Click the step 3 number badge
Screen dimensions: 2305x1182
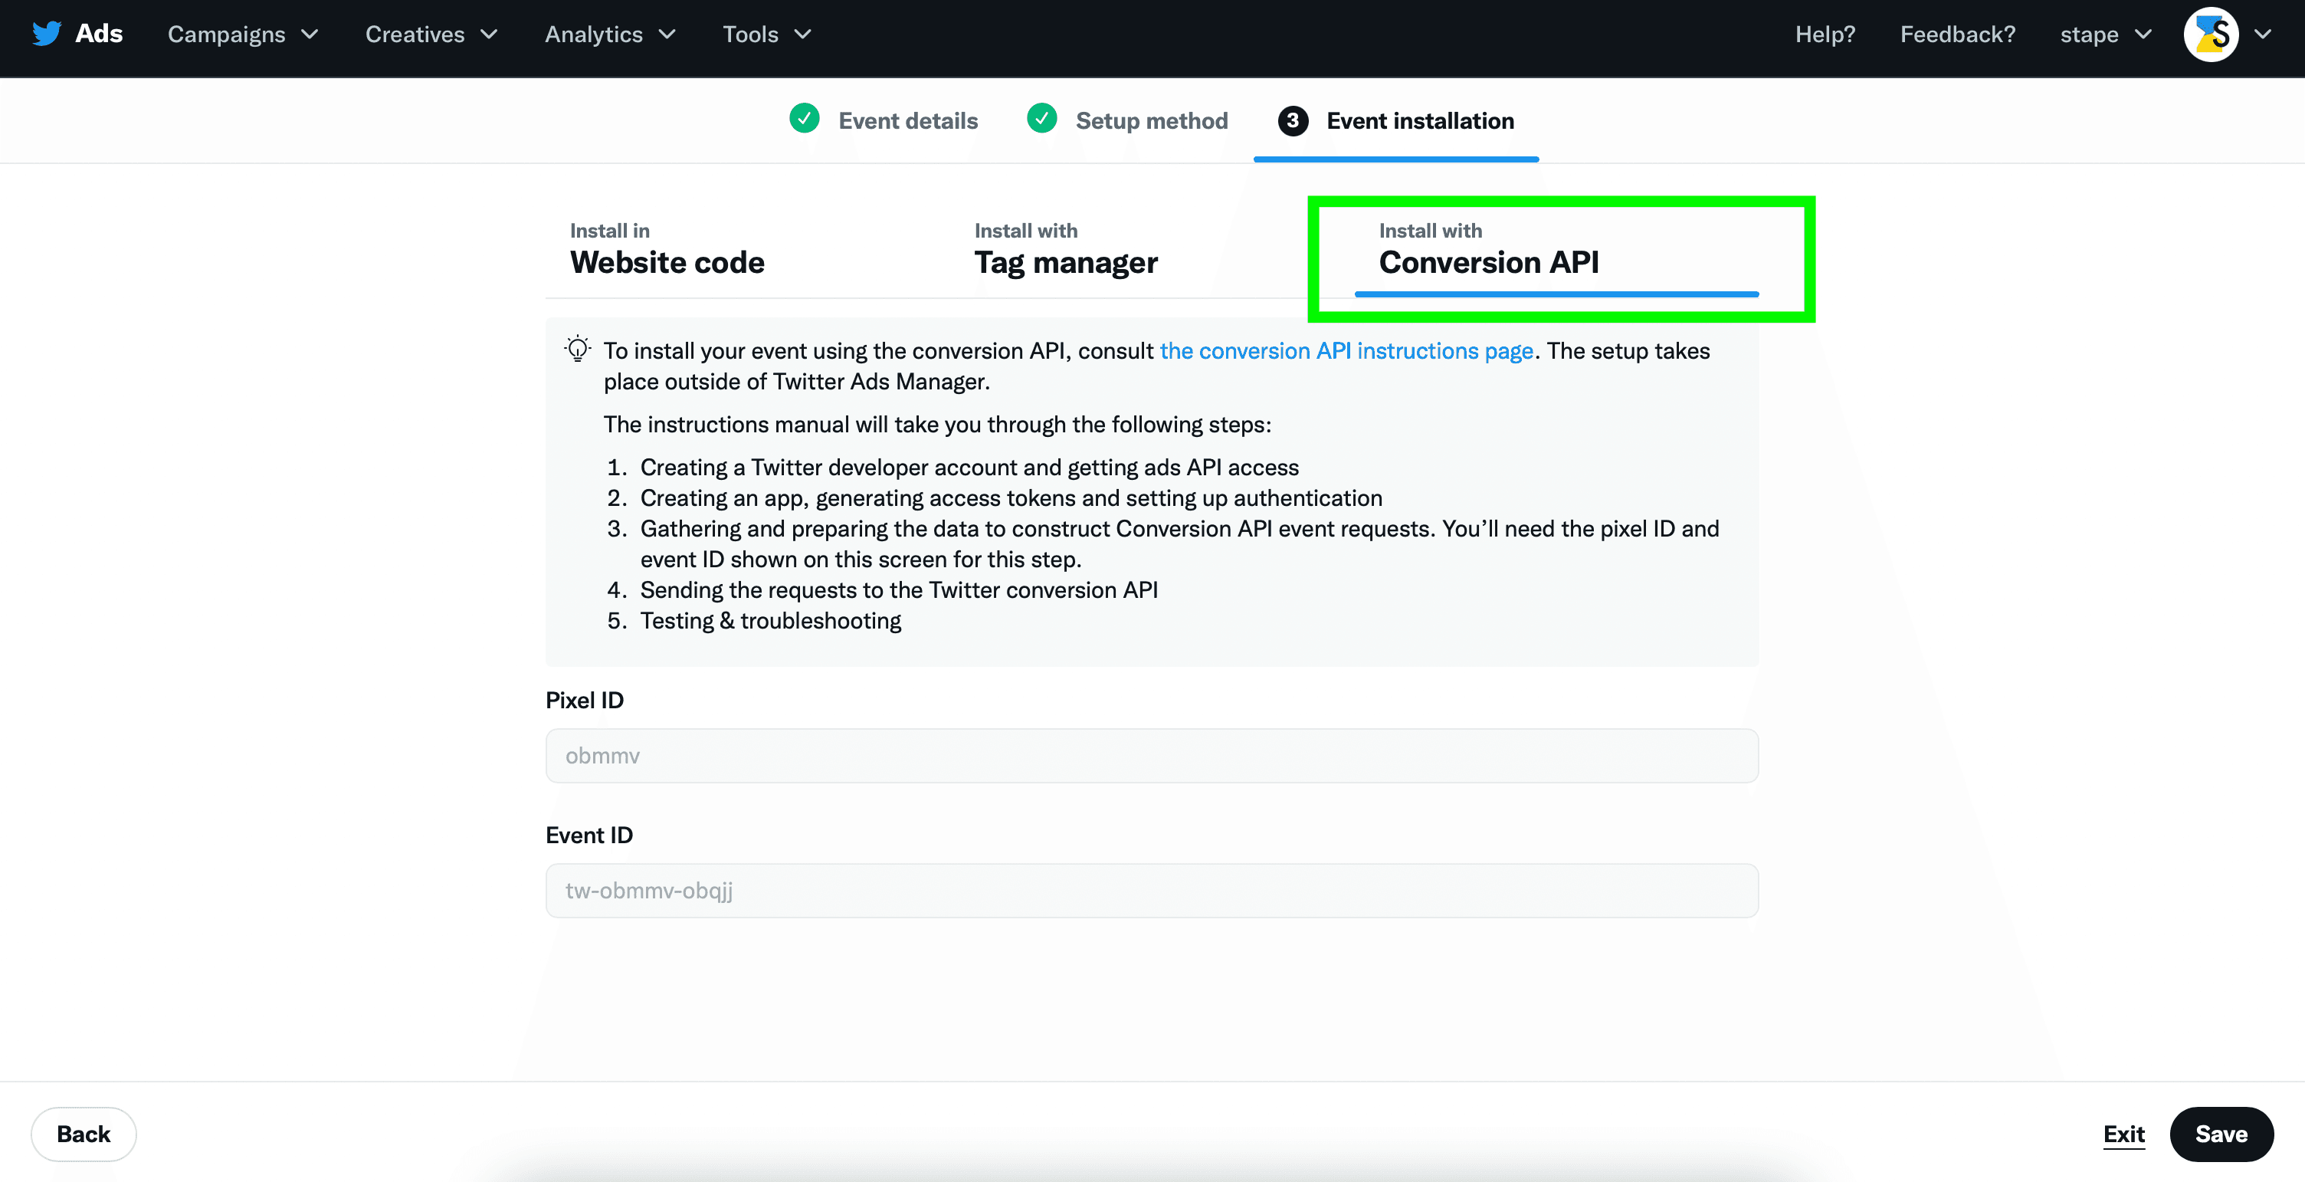(x=1292, y=120)
